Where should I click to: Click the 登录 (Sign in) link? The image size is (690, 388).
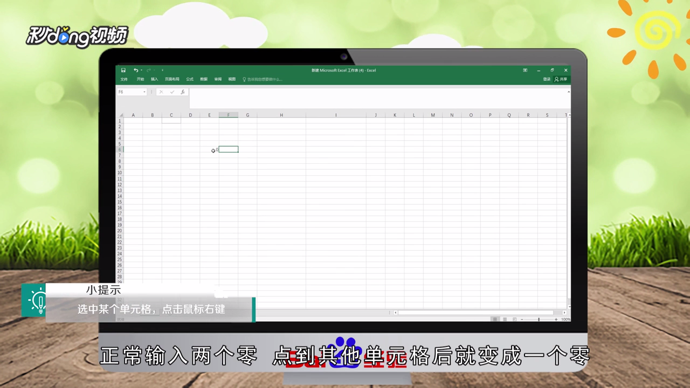[x=547, y=79]
